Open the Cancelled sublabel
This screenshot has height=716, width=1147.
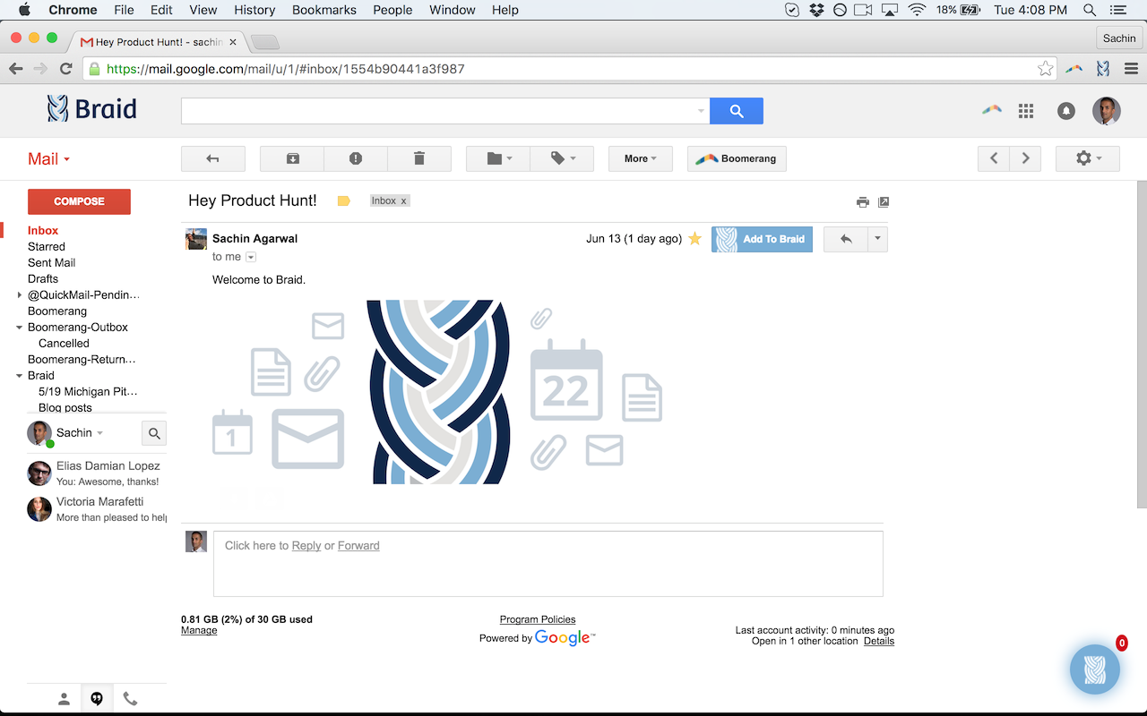point(64,343)
